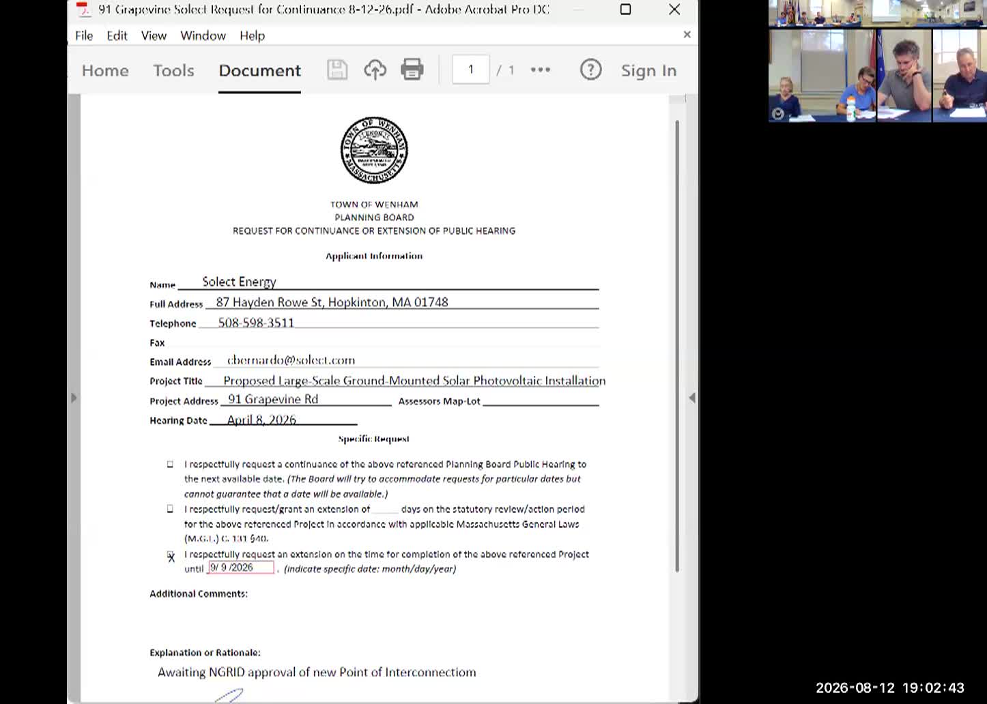Select the video of man resting head on hand

904,76
